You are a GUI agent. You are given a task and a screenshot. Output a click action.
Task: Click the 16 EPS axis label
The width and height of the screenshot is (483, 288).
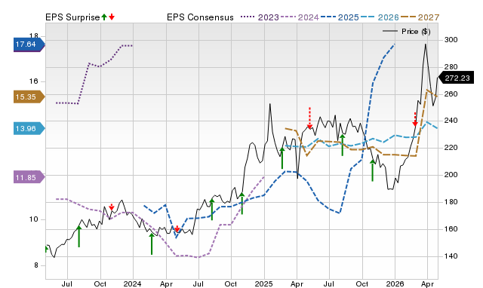(33, 81)
